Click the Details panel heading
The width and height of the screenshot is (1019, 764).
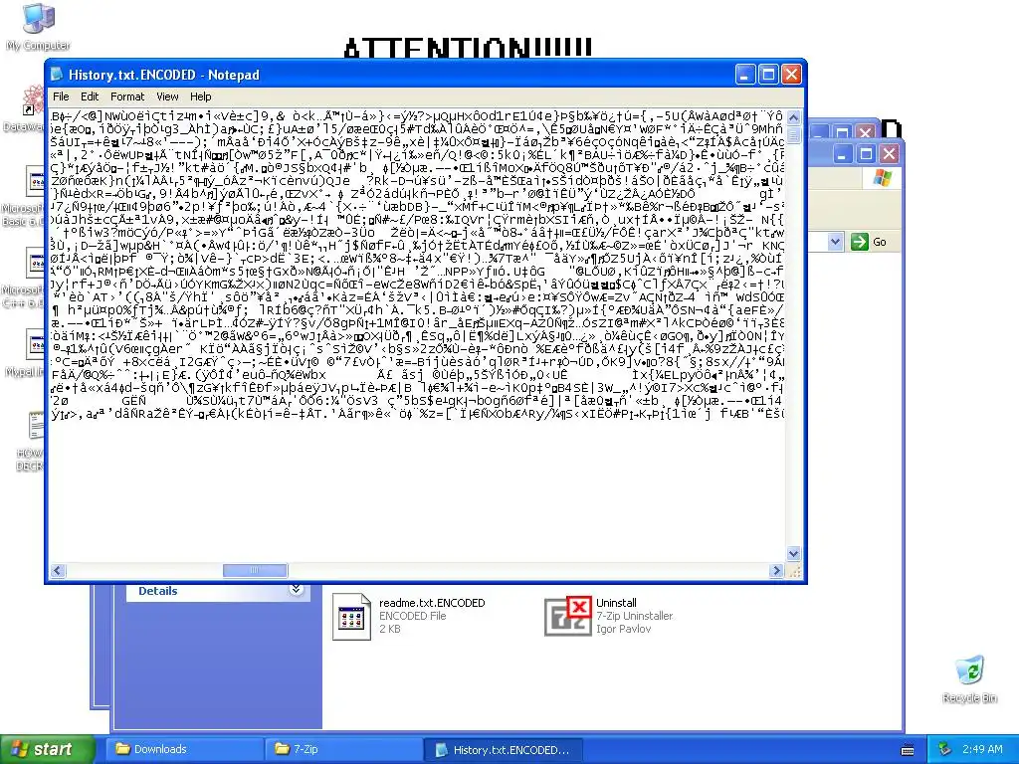(x=158, y=591)
